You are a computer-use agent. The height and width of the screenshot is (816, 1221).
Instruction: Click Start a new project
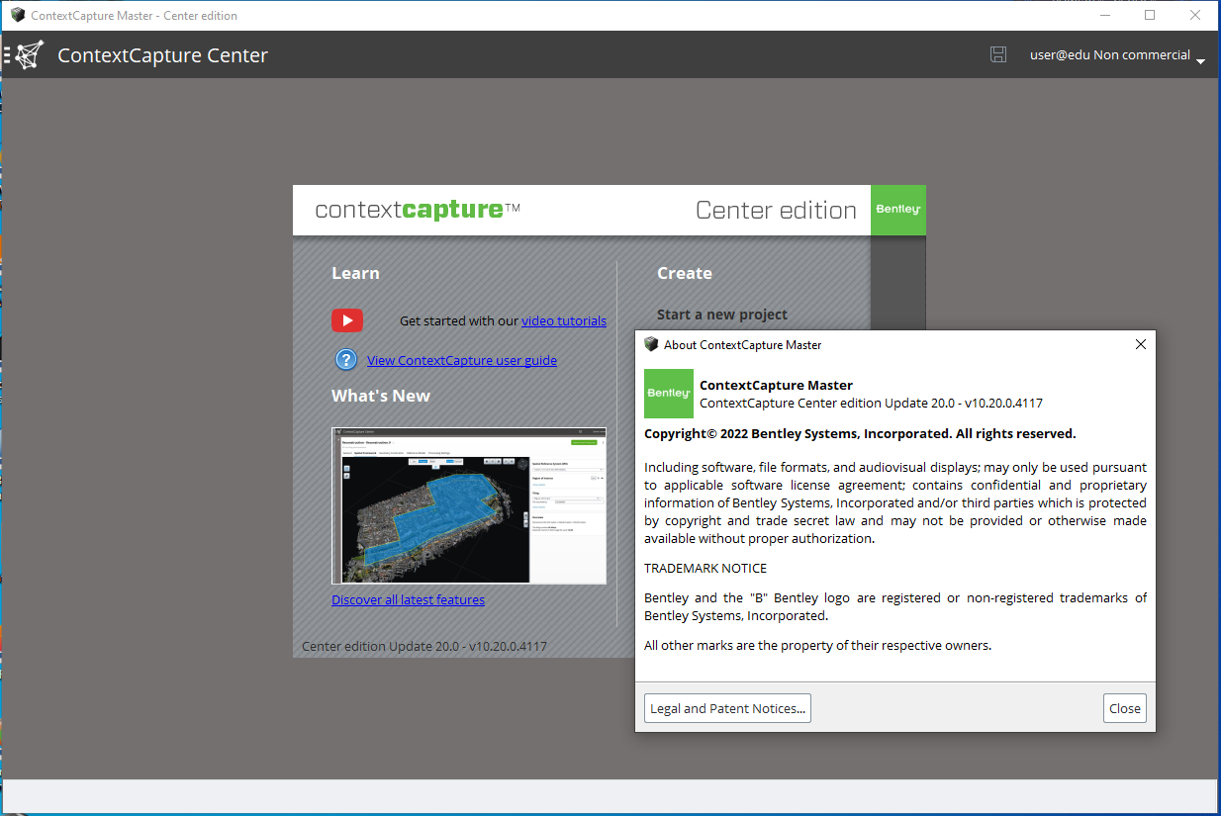pos(722,315)
